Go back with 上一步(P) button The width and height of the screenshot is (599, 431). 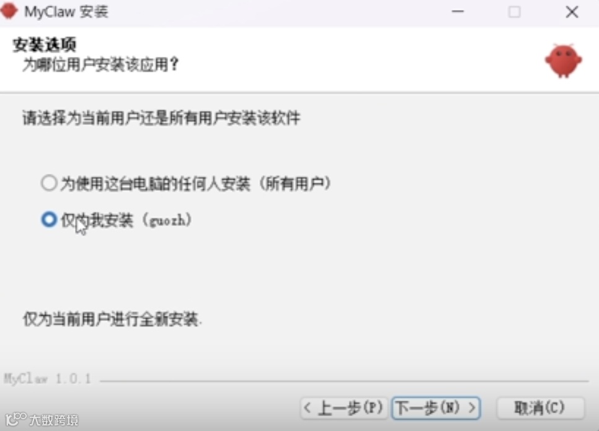pos(344,408)
